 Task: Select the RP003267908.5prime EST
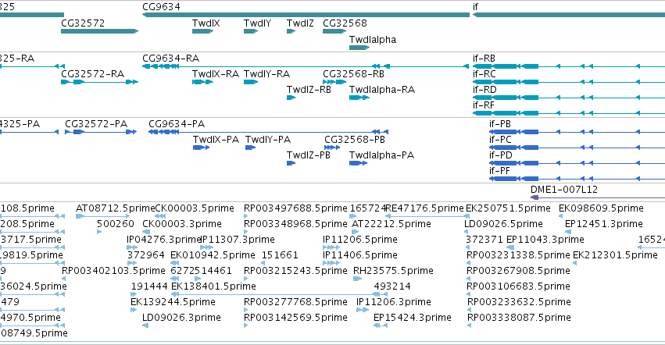pos(469,279)
